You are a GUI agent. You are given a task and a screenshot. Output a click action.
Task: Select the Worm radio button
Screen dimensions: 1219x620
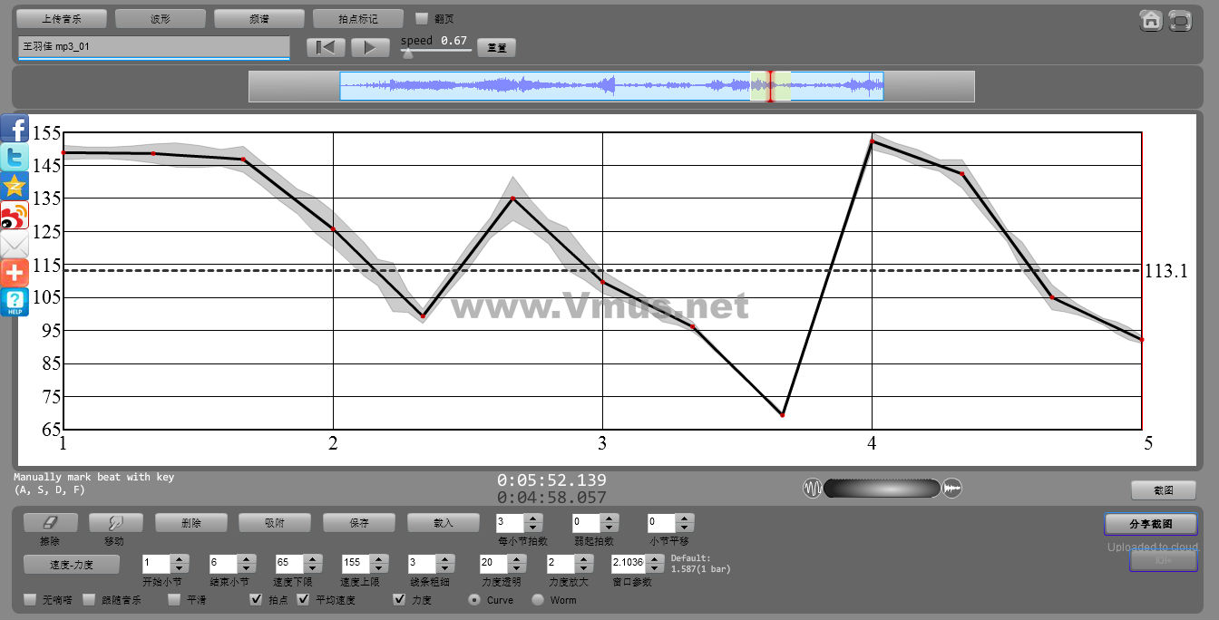[538, 600]
